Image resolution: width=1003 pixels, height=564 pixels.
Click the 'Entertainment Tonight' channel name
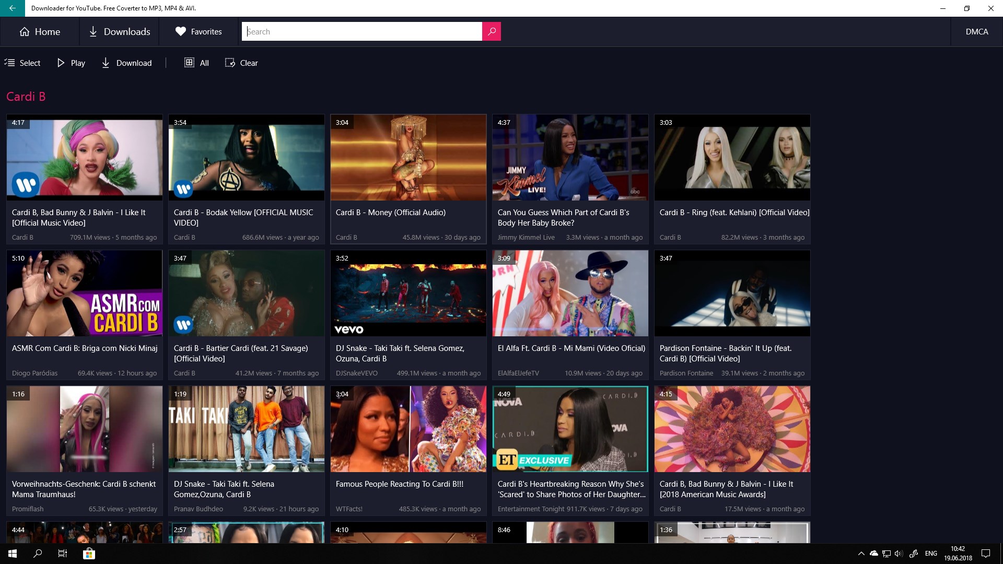point(531,509)
